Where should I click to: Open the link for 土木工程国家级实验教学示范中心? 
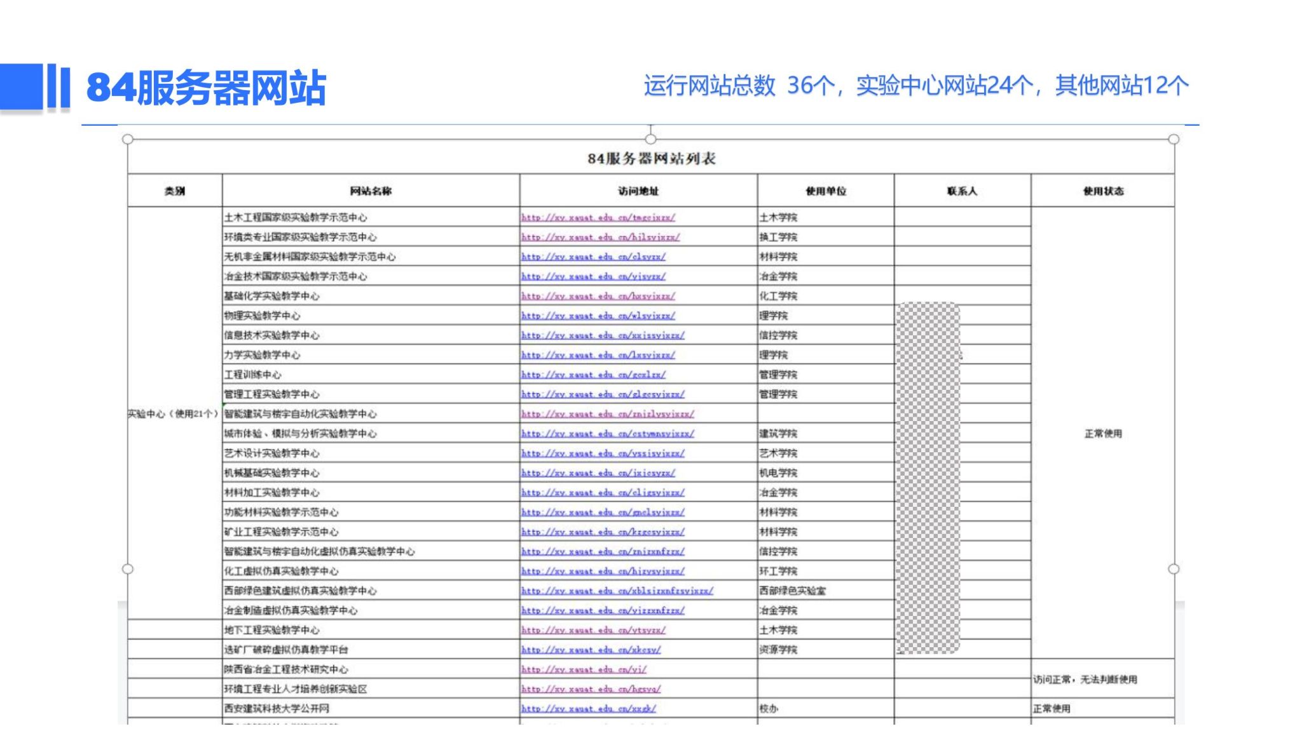click(598, 217)
